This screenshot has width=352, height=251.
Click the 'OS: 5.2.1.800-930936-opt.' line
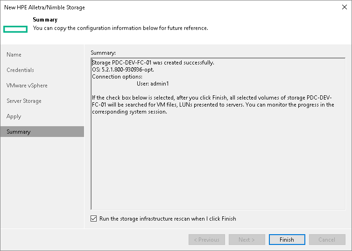tap(123, 70)
